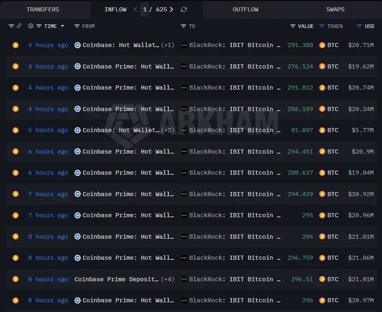Select USD amount $20.97M
382x312 pixels.
(361, 300)
